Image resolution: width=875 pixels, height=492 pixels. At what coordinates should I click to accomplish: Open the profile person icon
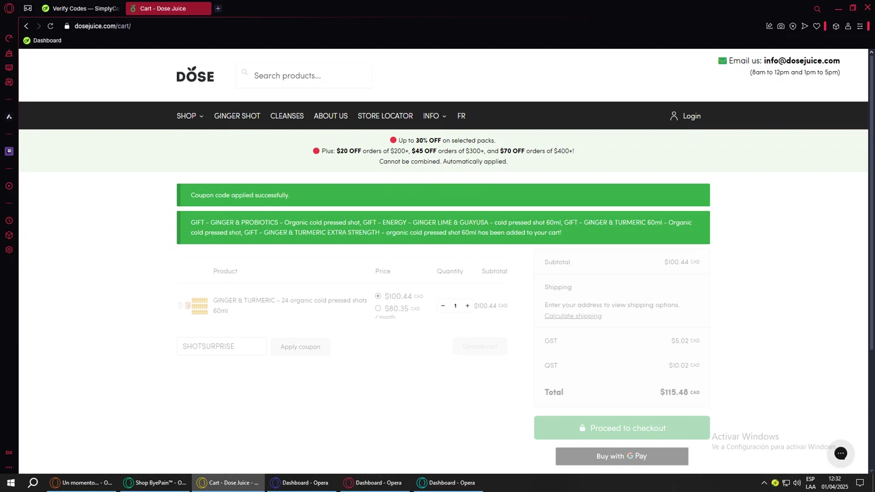click(x=848, y=26)
